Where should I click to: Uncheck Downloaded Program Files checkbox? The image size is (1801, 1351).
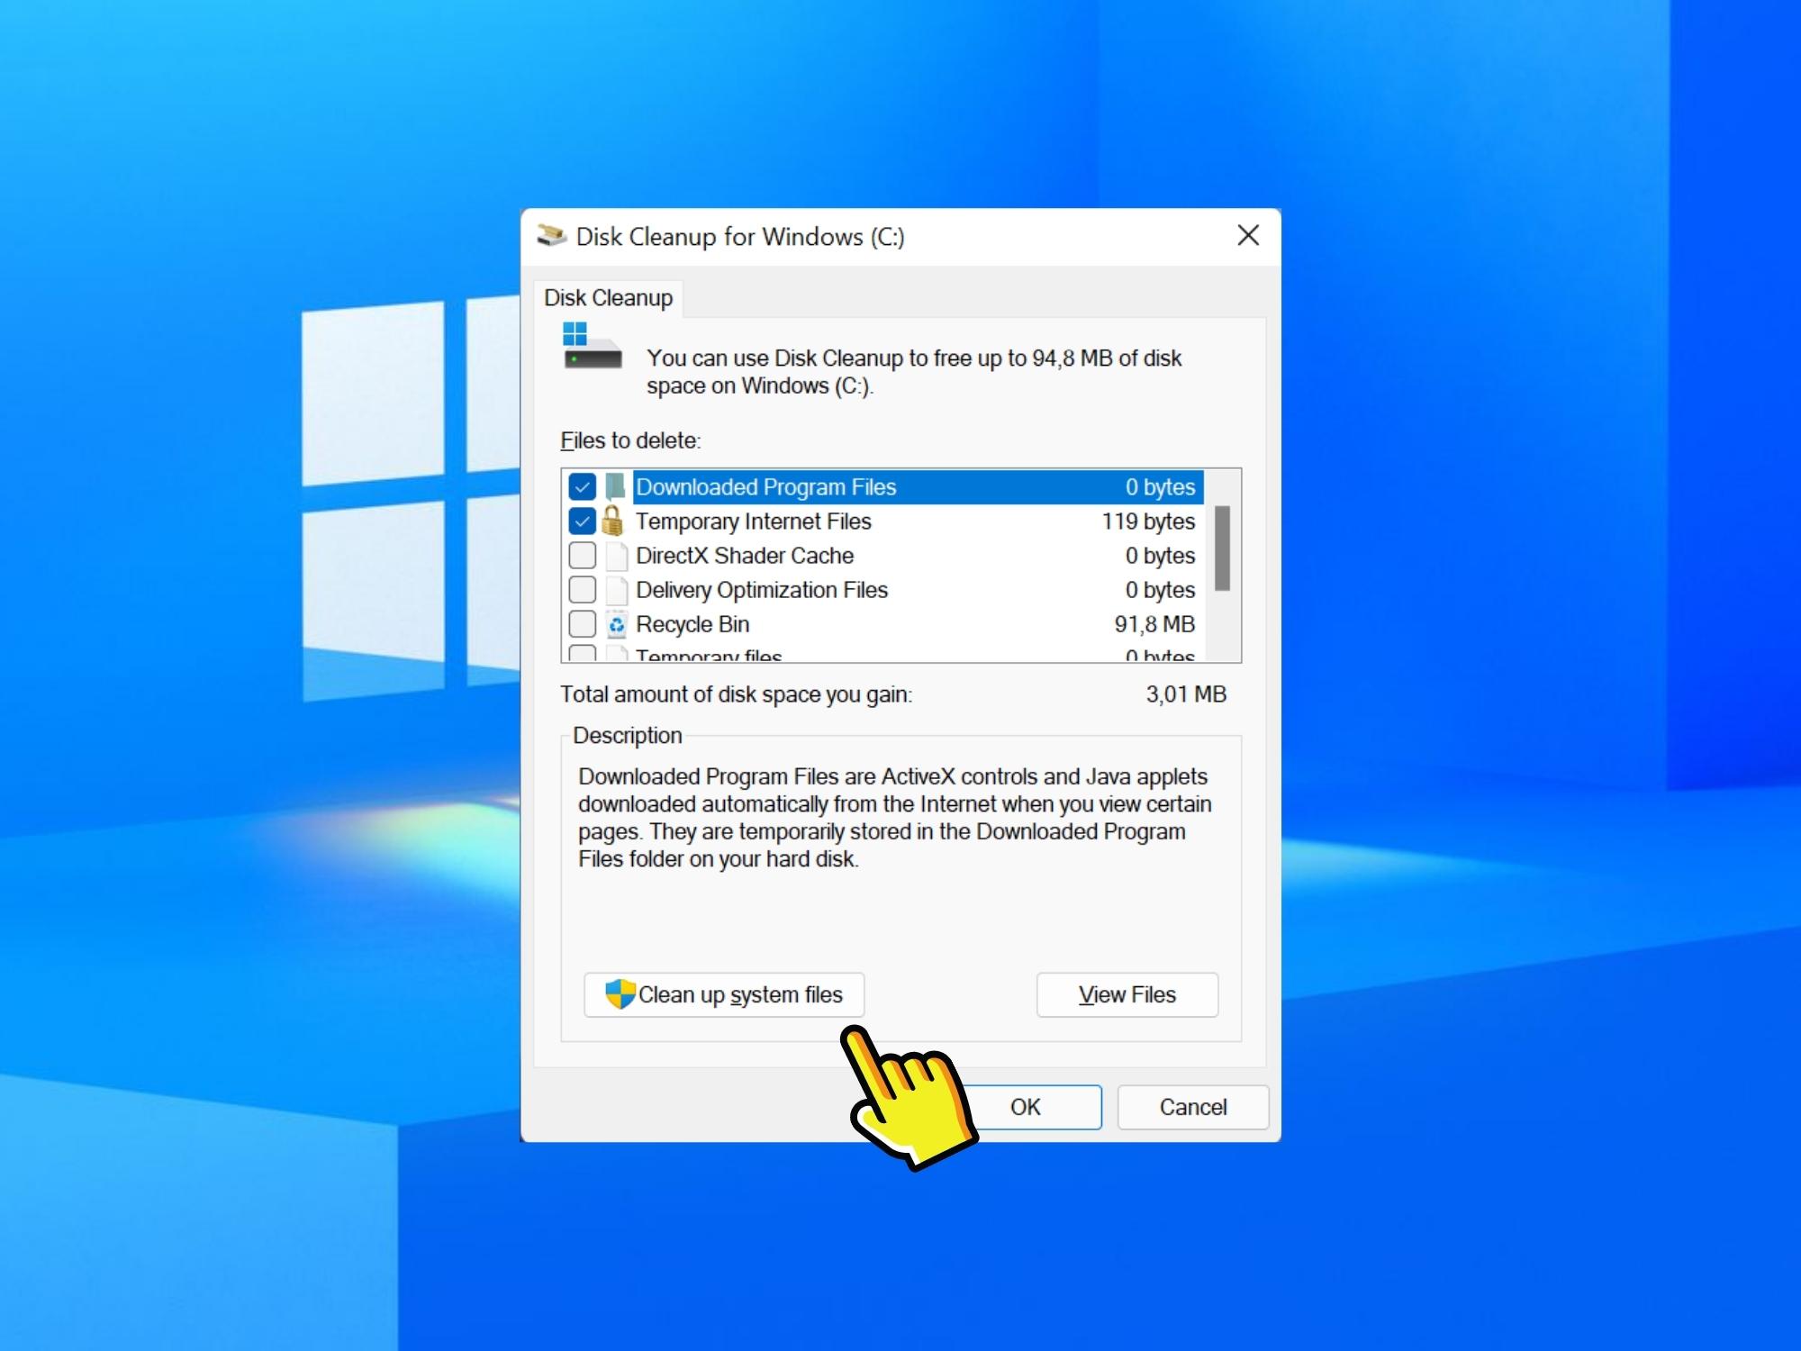coord(583,487)
